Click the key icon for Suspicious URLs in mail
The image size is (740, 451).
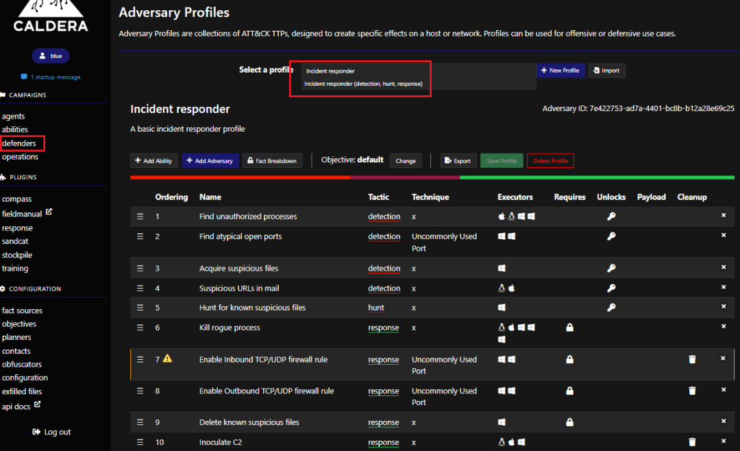coord(611,288)
